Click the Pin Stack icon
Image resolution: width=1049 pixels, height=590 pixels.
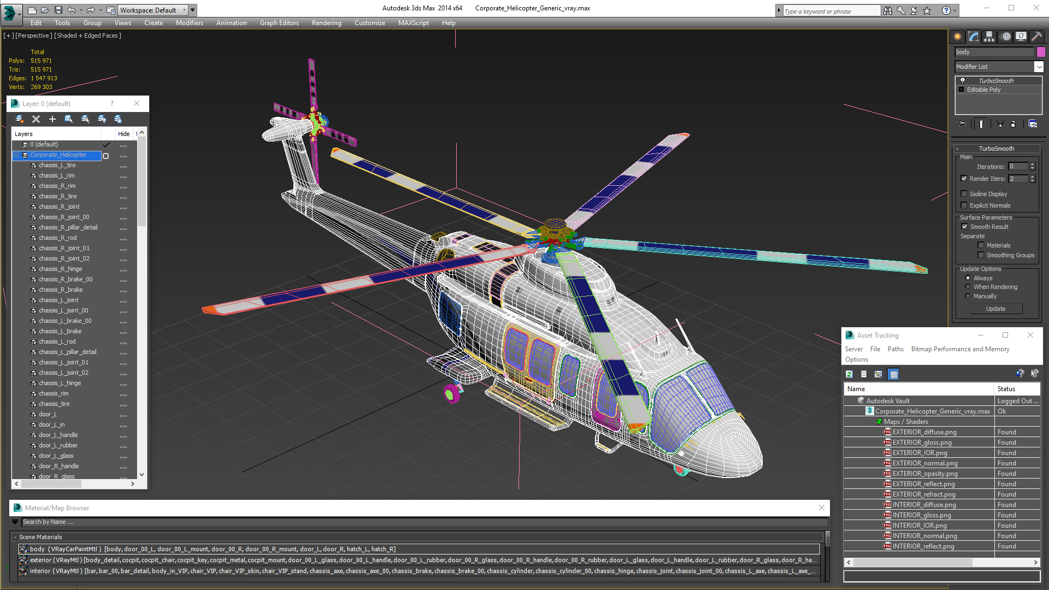[x=962, y=124]
